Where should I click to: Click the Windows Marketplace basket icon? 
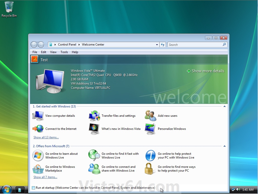[38, 169]
